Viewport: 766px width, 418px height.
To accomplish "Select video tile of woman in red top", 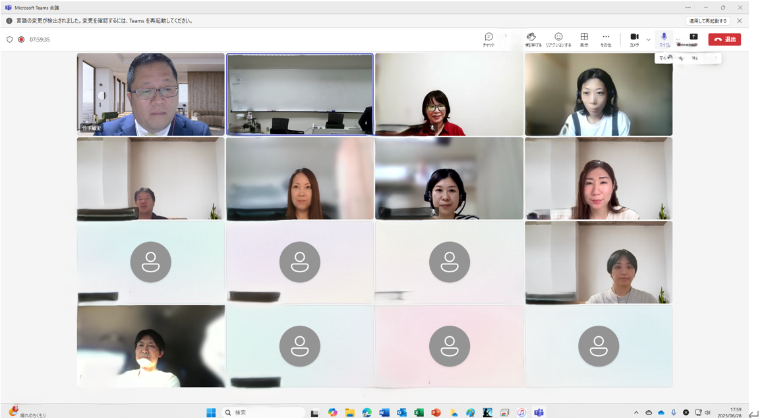I will coord(449,94).
